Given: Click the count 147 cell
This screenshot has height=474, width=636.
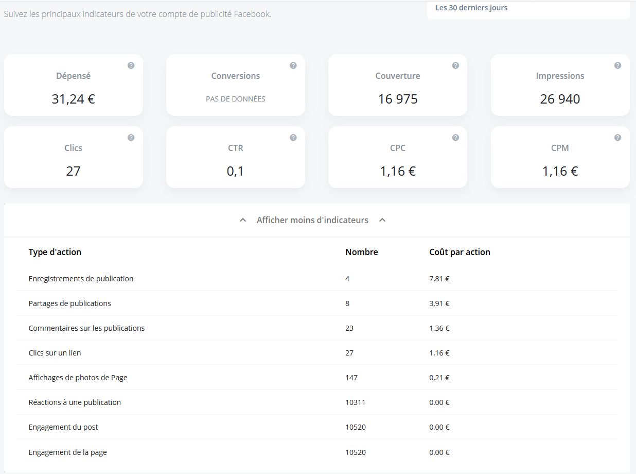Looking at the screenshot, I should pyautogui.click(x=351, y=378).
